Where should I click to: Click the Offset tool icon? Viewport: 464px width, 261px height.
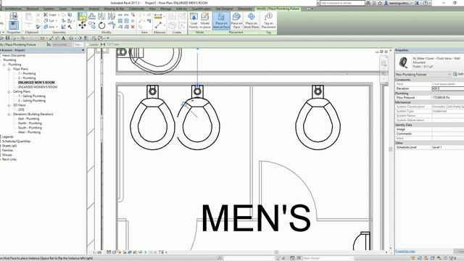pyautogui.click(x=92, y=16)
